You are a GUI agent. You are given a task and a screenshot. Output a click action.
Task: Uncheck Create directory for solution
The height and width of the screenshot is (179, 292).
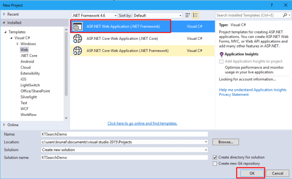click(215, 158)
